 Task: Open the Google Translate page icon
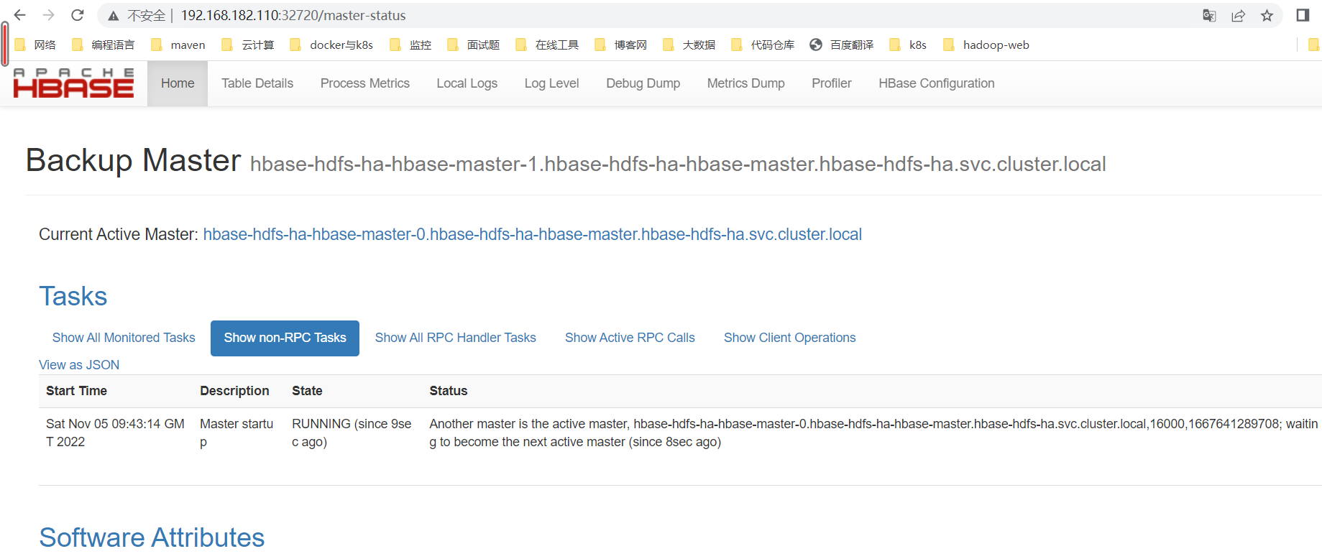click(x=1209, y=16)
